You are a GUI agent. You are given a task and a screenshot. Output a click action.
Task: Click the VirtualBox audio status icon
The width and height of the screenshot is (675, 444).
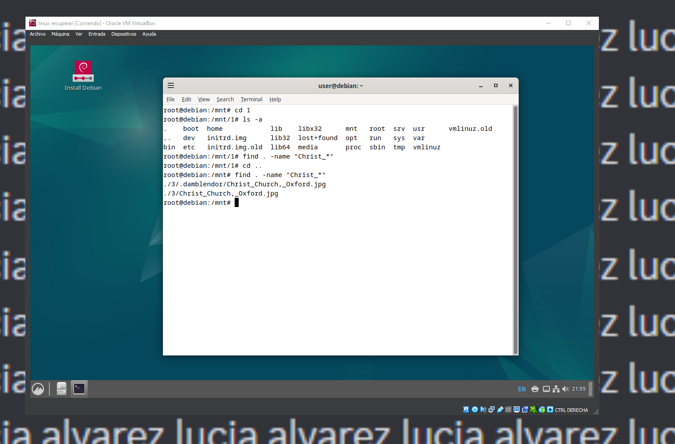pyautogui.click(x=483, y=410)
